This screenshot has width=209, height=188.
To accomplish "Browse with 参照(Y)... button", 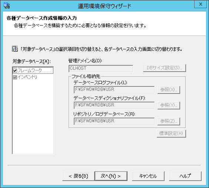I will click(x=169, y=105).
